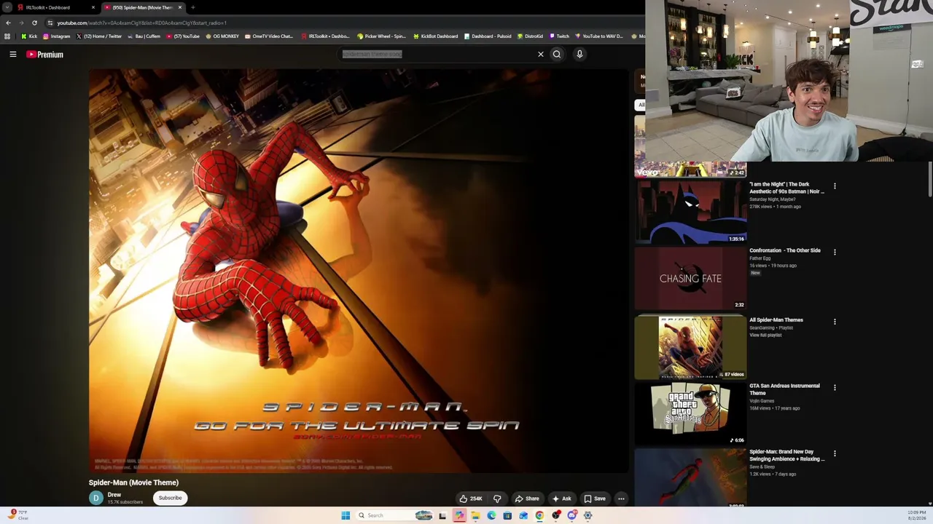Click the Spider-Man video player
The image size is (933, 524).
pyautogui.click(x=358, y=271)
